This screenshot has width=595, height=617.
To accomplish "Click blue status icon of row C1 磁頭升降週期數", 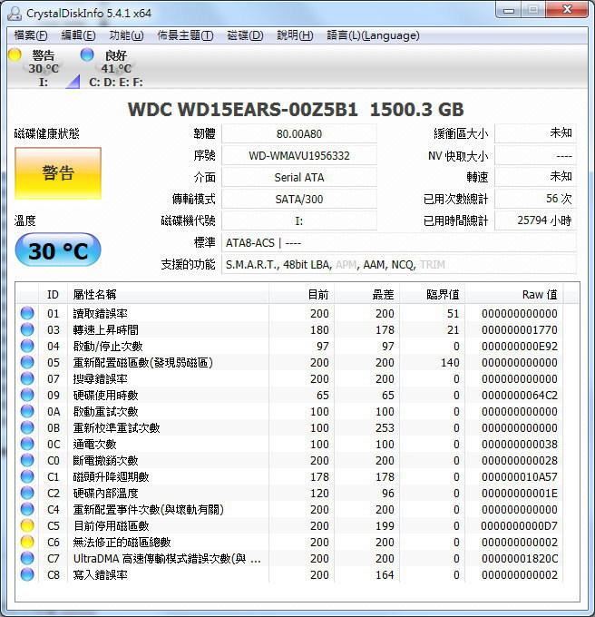I will [27, 476].
